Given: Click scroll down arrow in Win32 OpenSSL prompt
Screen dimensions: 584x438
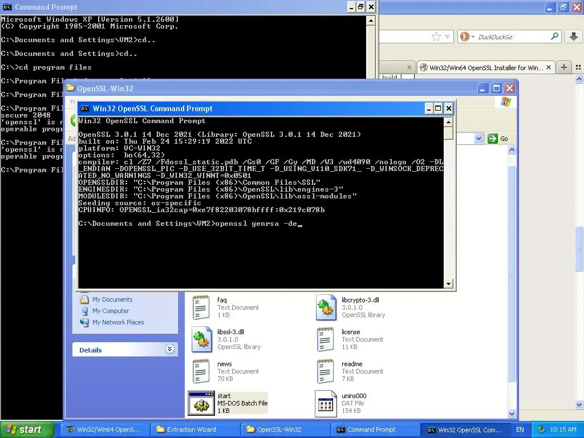Looking at the screenshot, I should [x=448, y=284].
